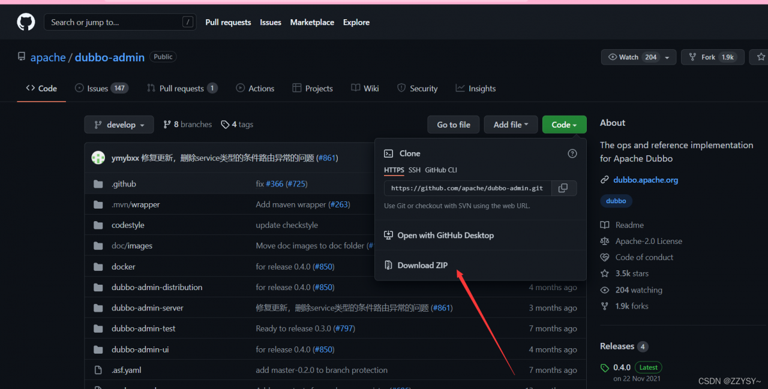This screenshot has height=389, width=768.
Task: Select the SSH clone tab
Action: (415, 170)
